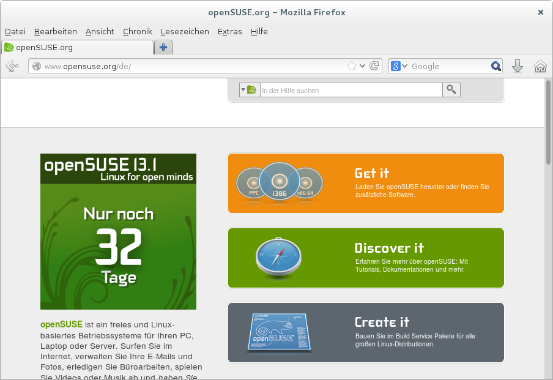Open the downloads arrow button
The width and height of the screenshot is (553, 380).
518,66
